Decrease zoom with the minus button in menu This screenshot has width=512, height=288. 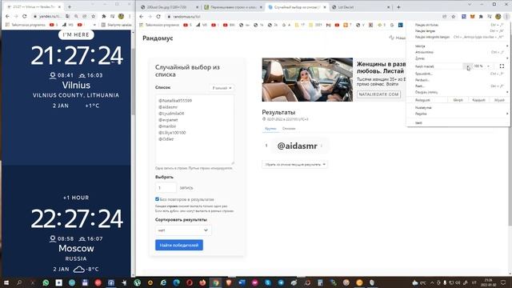click(x=467, y=66)
